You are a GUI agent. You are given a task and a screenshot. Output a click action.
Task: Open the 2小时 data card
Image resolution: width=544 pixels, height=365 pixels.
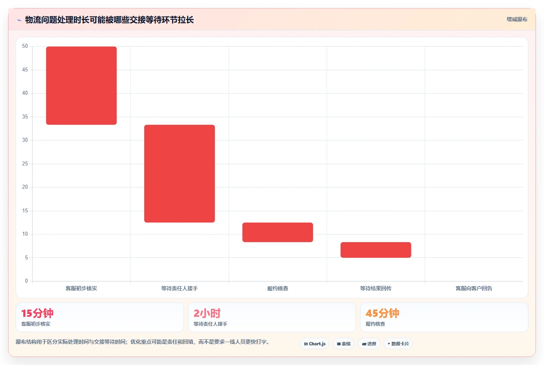pos(272,317)
